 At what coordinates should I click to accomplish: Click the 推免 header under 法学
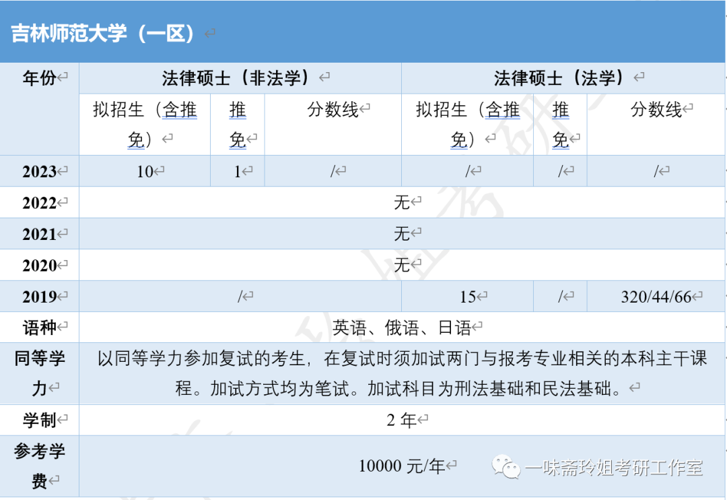[x=560, y=125]
